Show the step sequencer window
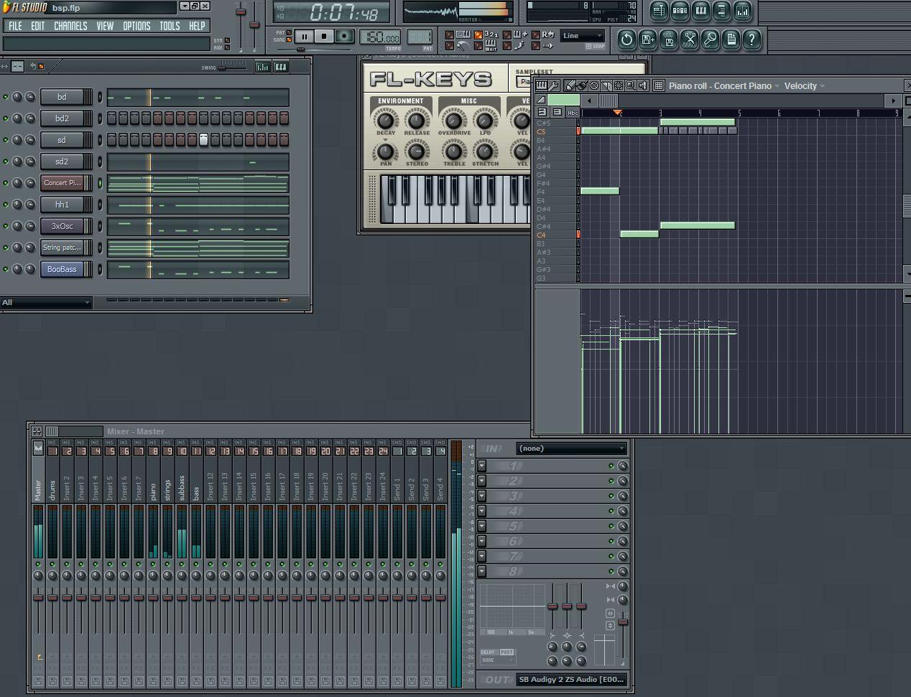The width and height of the screenshot is (911, 697). (x=680, y=11)
